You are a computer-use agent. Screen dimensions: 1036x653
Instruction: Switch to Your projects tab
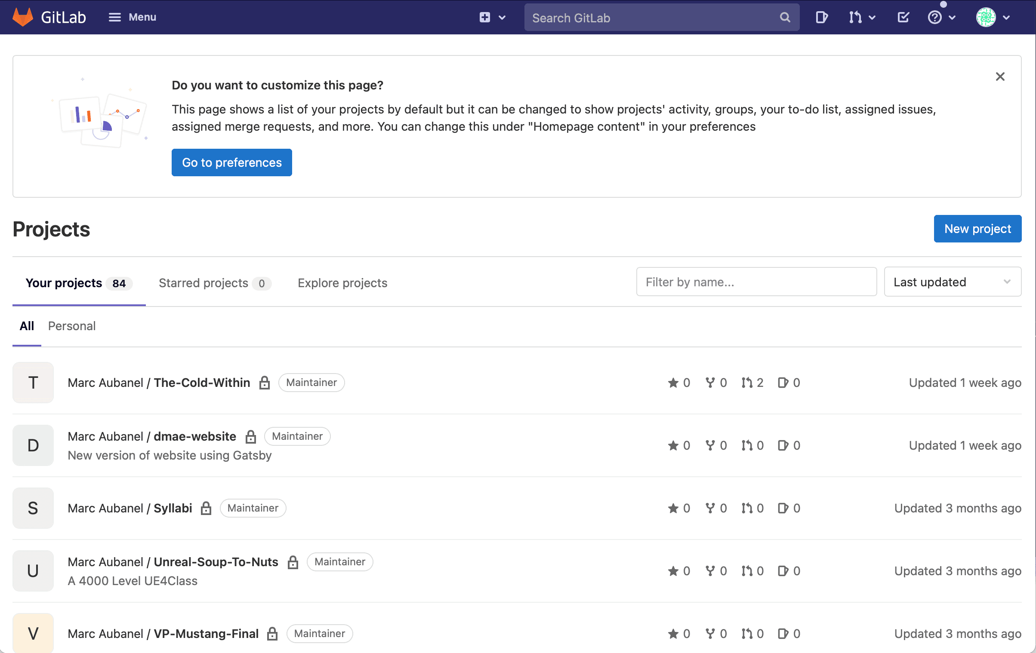(x=79, y=283)
